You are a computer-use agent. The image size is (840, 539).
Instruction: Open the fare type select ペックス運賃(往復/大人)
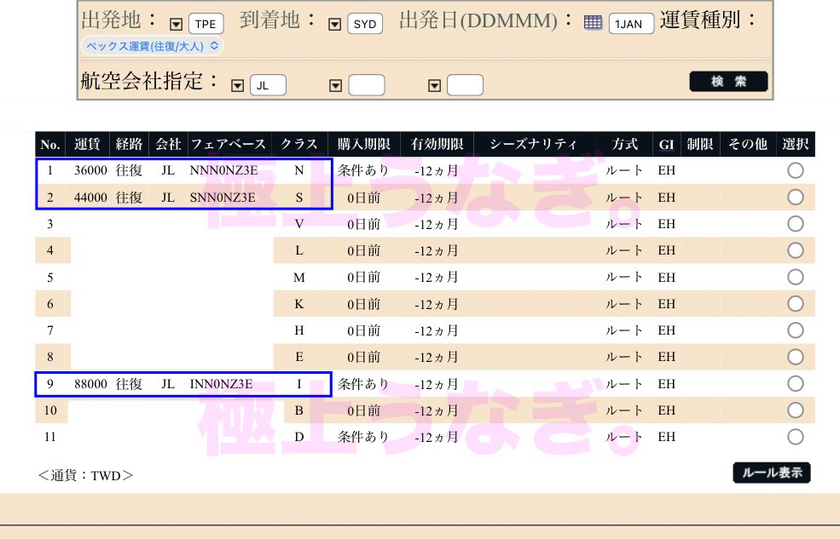pyautogui.click(x=152, y=46)
